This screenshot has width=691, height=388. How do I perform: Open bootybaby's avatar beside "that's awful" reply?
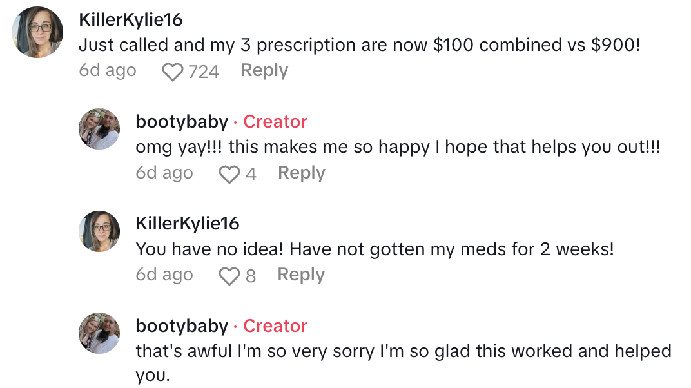(x=99, y=333)
